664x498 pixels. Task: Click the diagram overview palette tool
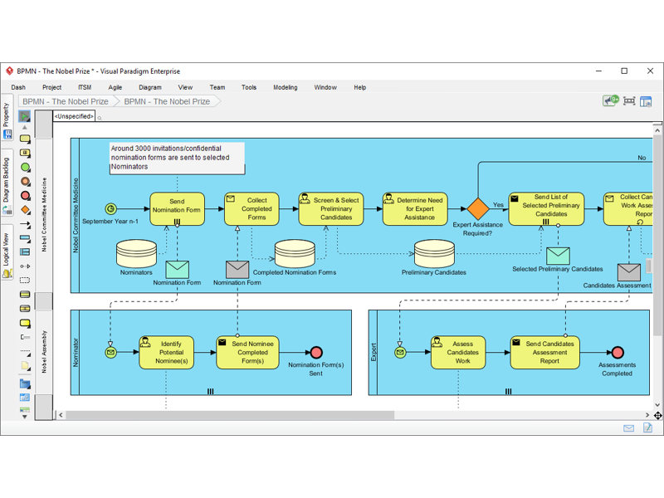[25, 398]
